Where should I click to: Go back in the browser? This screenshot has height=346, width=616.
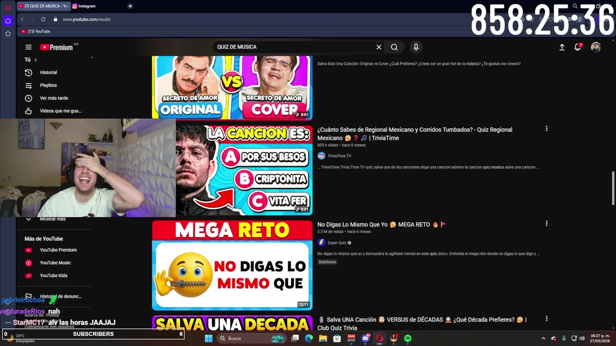tap(22, 19)
